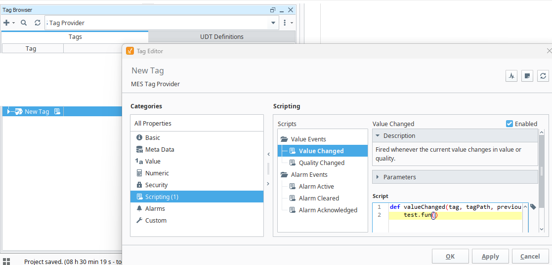Select the All Properties category
552x265 pixels.
click(197, 123)
